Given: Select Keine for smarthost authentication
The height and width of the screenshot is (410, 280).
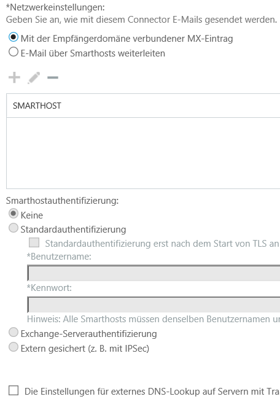Looking at the screenshot, I should (14, 214).
